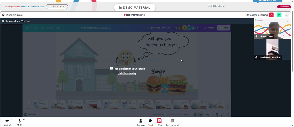Turn off the camera
Viewport: 294px width, 127px height.
[7, 122]
